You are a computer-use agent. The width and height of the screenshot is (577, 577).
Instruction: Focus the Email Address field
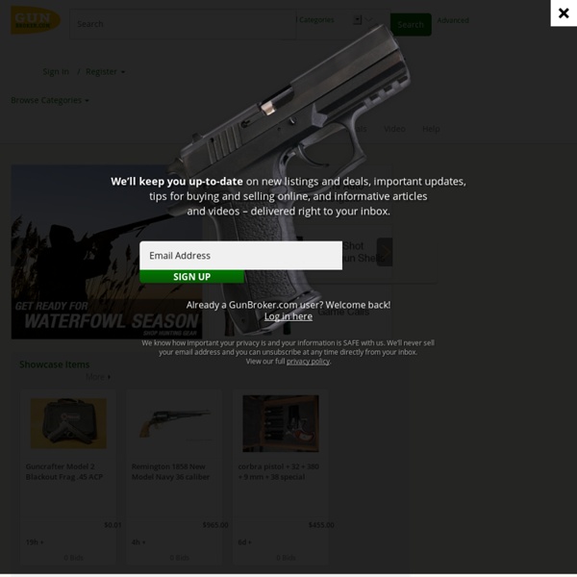[240, 256]
